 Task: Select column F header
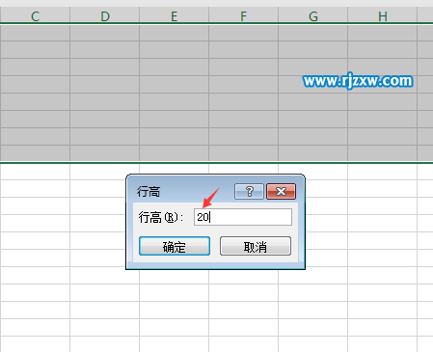click(x=244, y=15)
